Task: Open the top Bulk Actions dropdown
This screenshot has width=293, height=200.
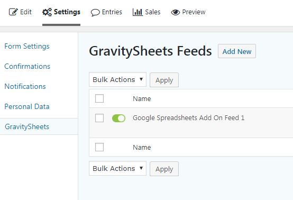Action: (118, 79)
